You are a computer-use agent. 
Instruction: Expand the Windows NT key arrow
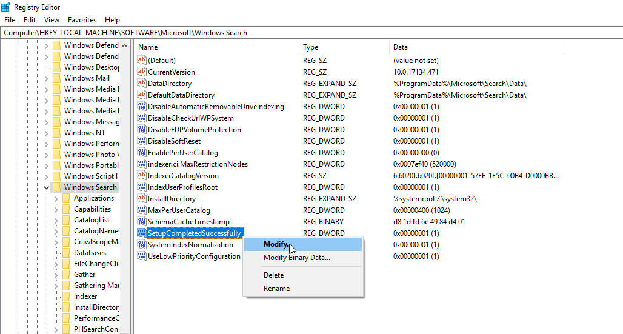(x=47, y=133)
